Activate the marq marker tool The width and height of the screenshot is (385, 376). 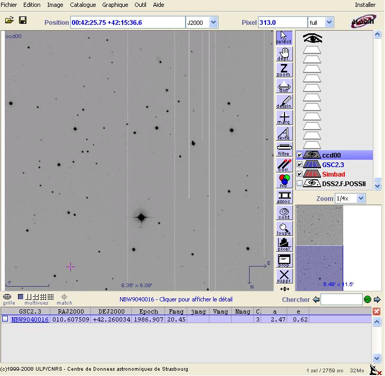coord(284,117)
